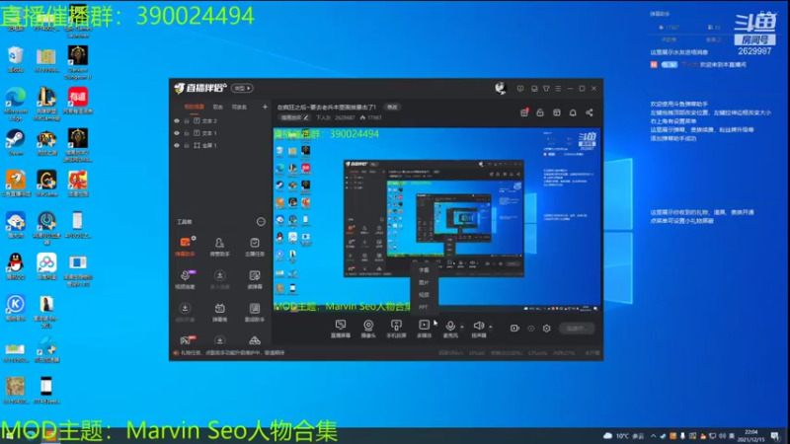The image size is (790, 444).
Task: Select the 文本 2 source row
Action: coord(219,120)
